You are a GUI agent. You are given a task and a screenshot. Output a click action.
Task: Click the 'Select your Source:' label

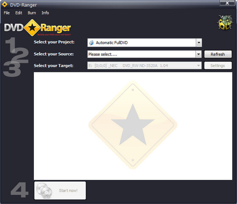(54, 54)
